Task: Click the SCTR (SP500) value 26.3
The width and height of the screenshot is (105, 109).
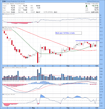Action: click(x=55, y=12)
